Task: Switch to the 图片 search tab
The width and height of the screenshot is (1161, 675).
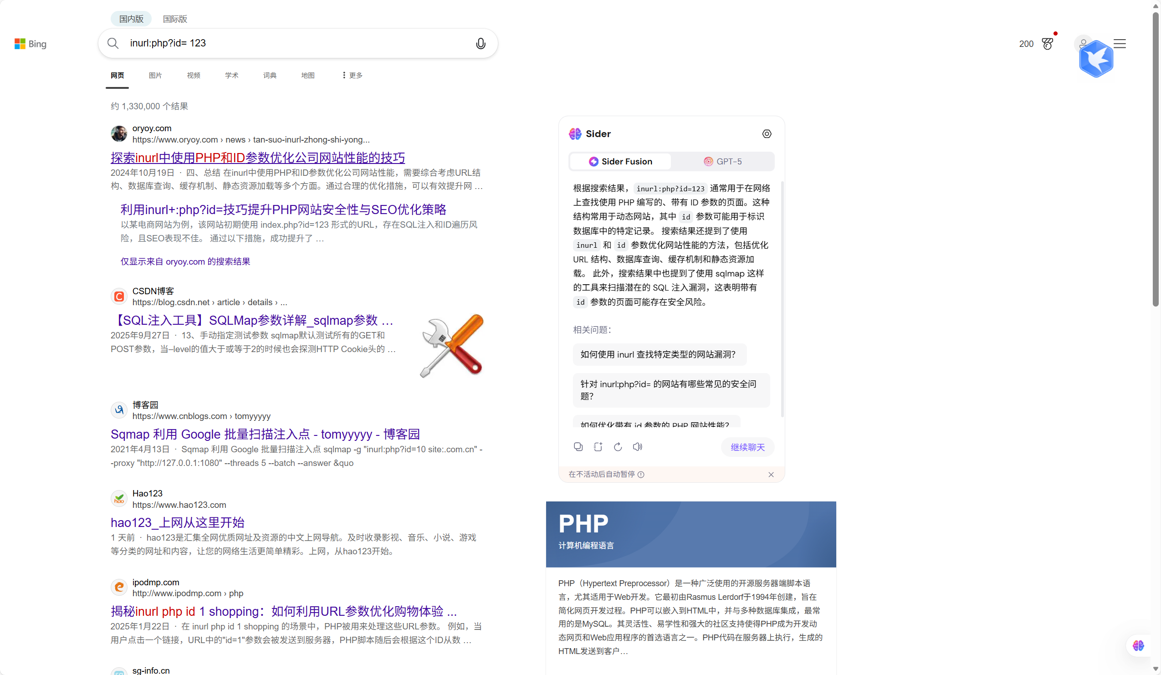Action: (155, 75)
